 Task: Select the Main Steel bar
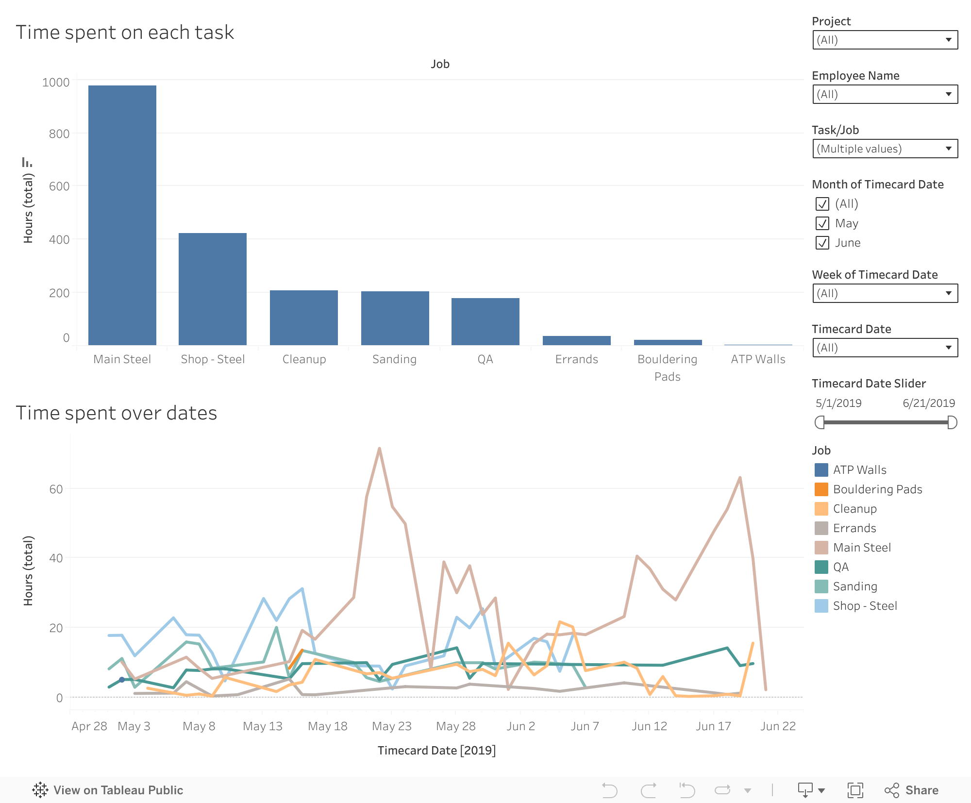pyautogui.click(x=122, y=216)
